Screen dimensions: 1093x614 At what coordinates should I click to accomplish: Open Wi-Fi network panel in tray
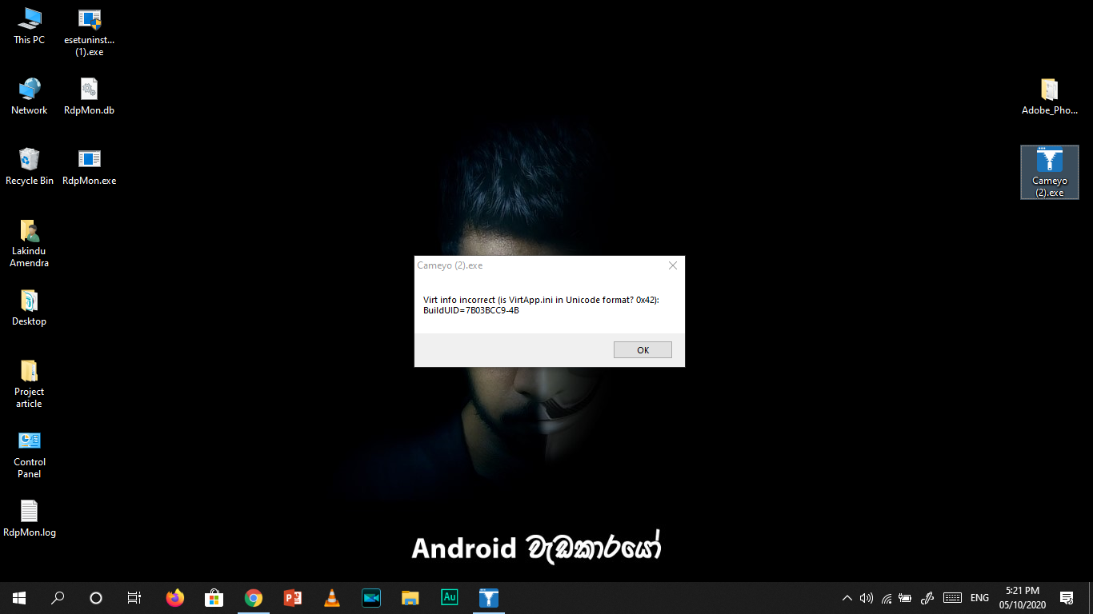pyautogui.click(x=886, y=598)
